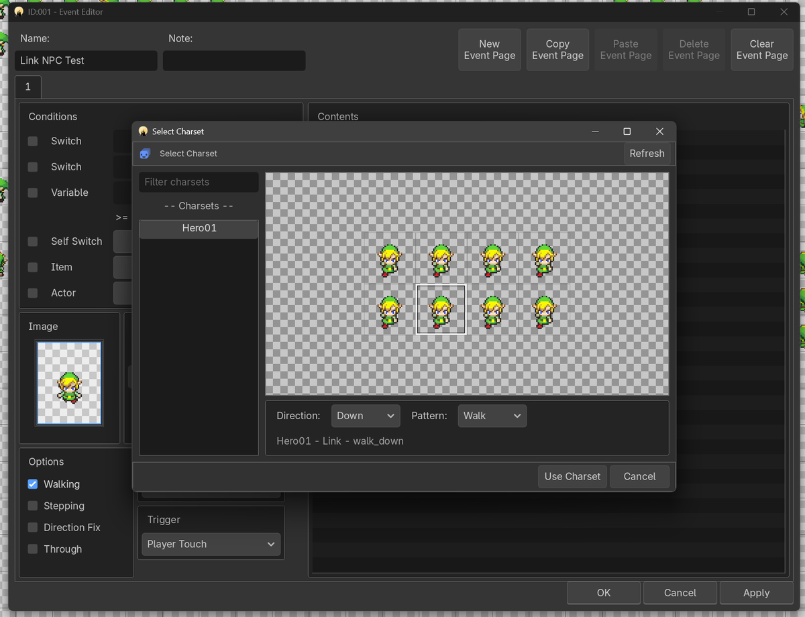Select Hero01 in the charsets list
805x617 pixels.
click(199, 228)
